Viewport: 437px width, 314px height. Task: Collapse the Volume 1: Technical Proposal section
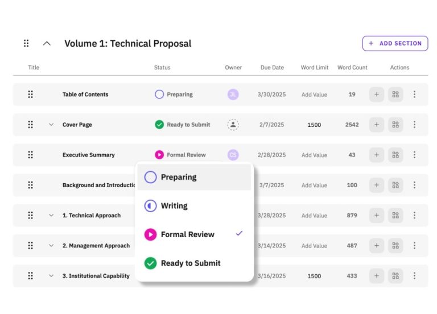(47, 43)
